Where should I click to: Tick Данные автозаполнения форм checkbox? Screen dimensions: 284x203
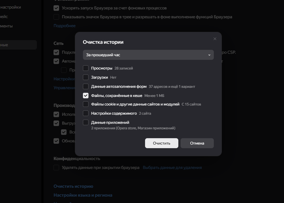pos(86,86)
